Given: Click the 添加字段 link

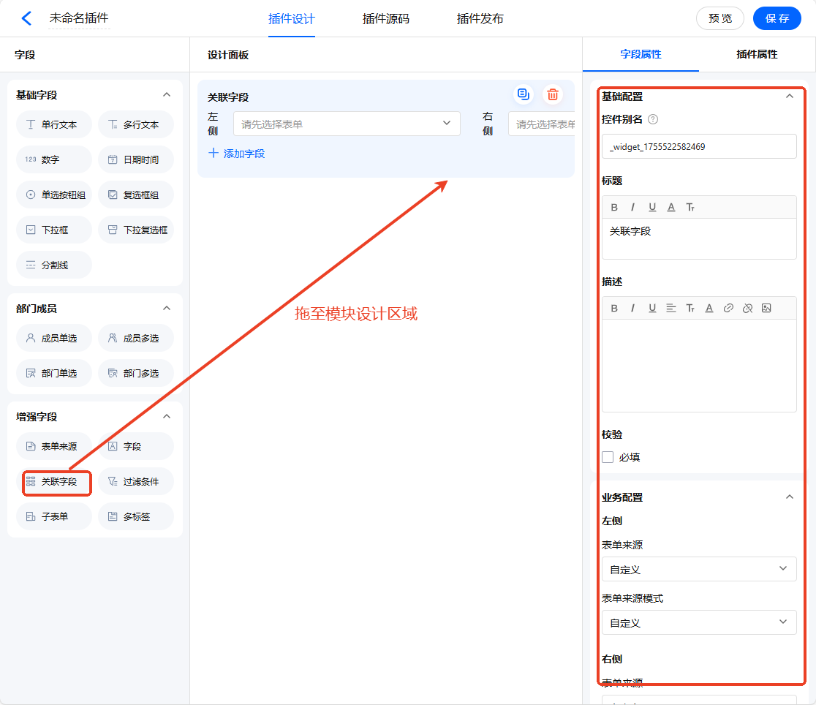Looking at the screenshot, I should (237, 154).
